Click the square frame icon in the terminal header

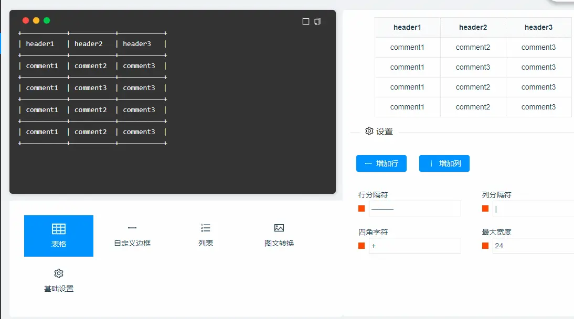(306, 21)
